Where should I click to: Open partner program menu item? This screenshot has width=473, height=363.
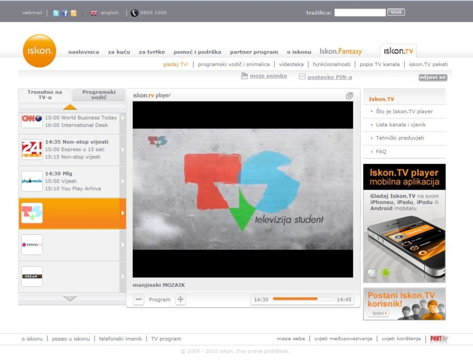pyautogui.click(x=254, y=52)
